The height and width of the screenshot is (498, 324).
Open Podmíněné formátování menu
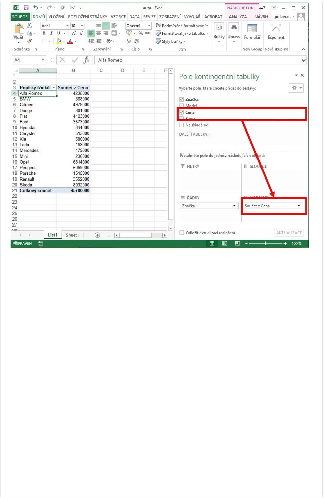[x=182, y=26]
